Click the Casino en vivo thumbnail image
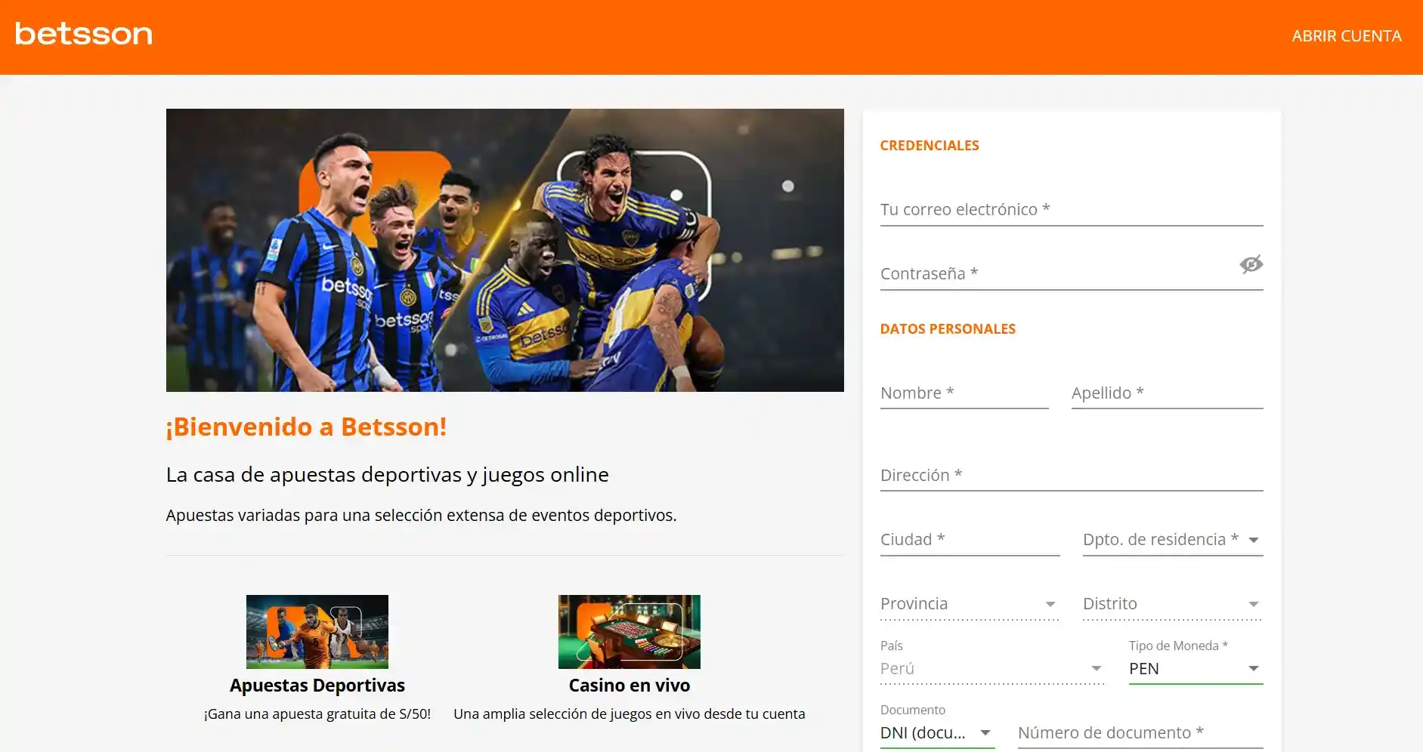Screen dimensions: 1423x752 (630, 632)
